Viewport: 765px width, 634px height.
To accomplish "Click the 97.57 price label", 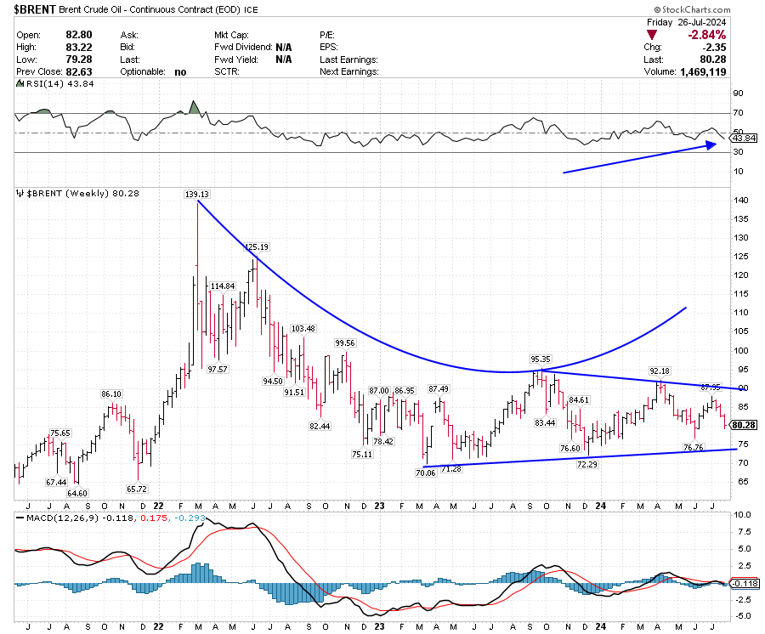I will pyautogui.click(x=218, y=370).
